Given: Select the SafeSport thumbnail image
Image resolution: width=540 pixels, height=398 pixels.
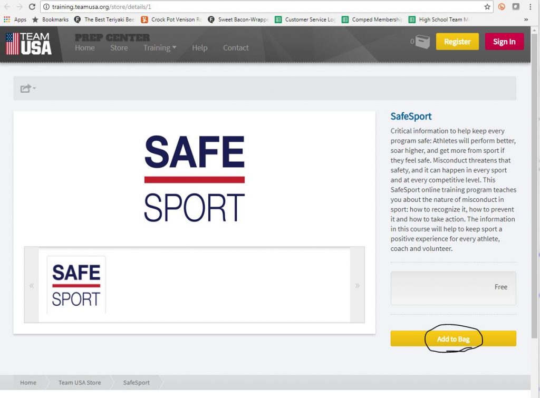Looking at the screenshot, I should (76, 285).
